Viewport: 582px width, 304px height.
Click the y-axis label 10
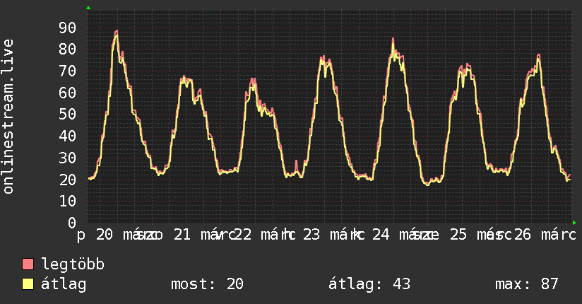click(67, 201)
